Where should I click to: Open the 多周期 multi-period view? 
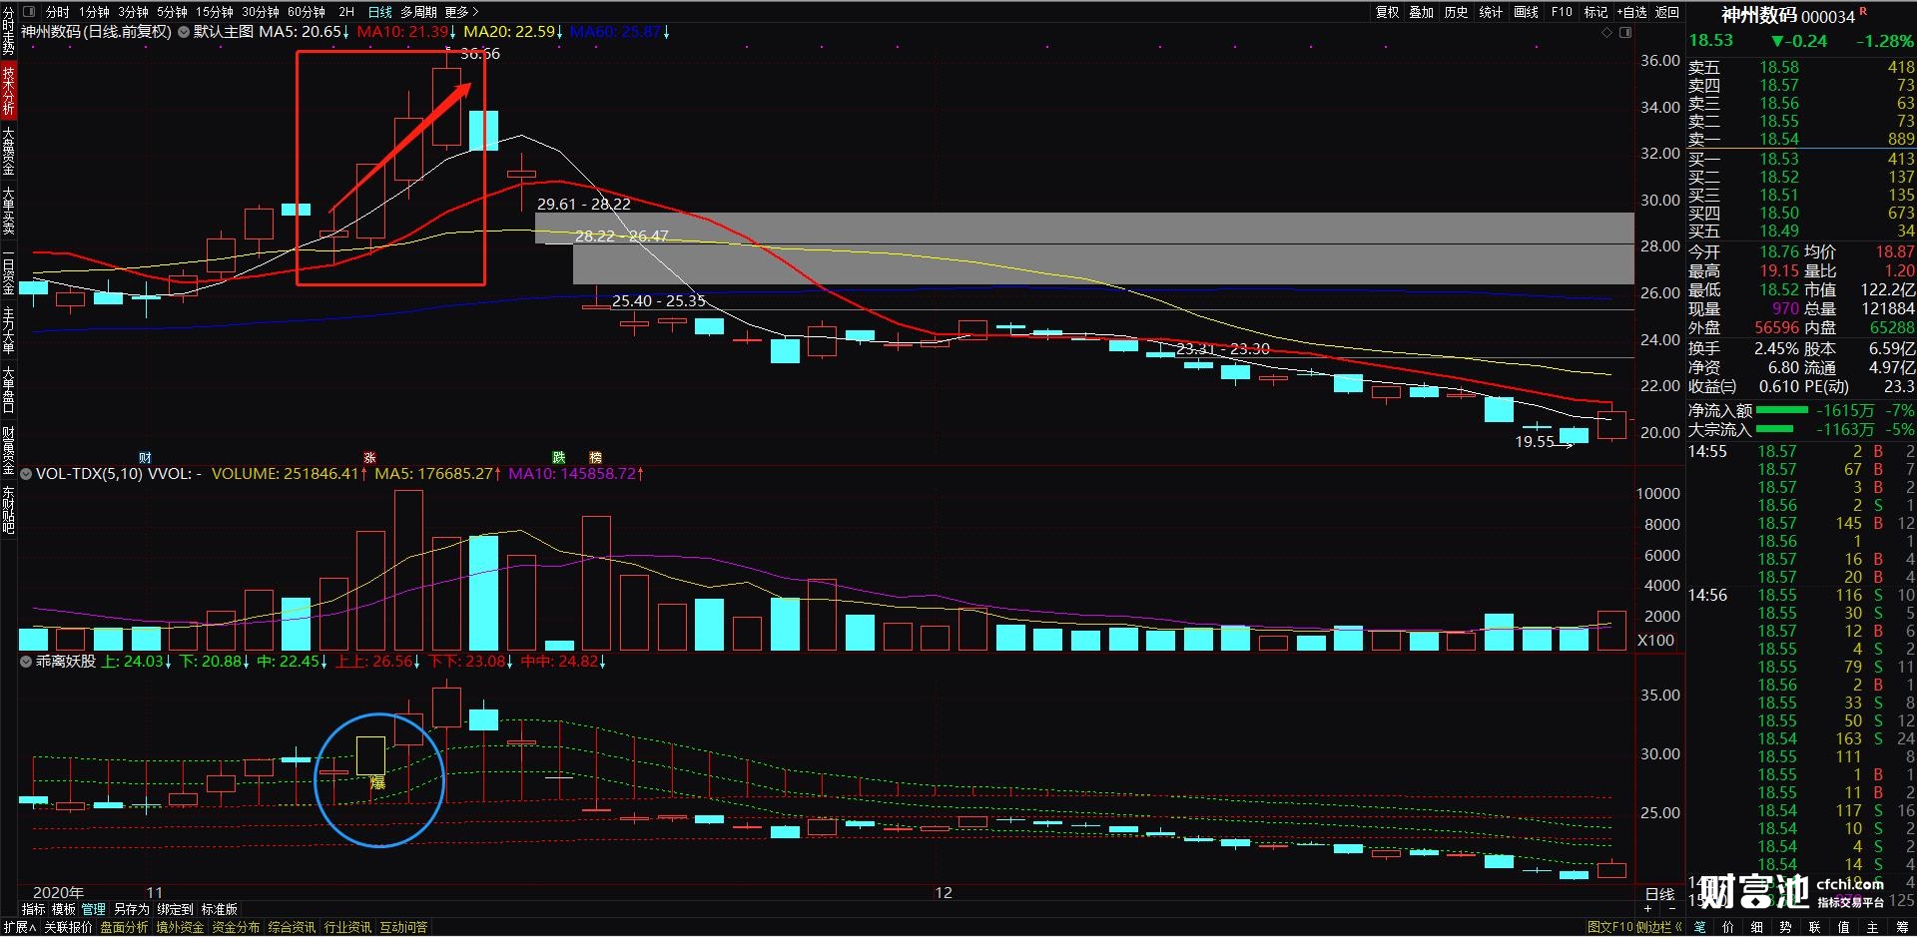tap(419, 12)
